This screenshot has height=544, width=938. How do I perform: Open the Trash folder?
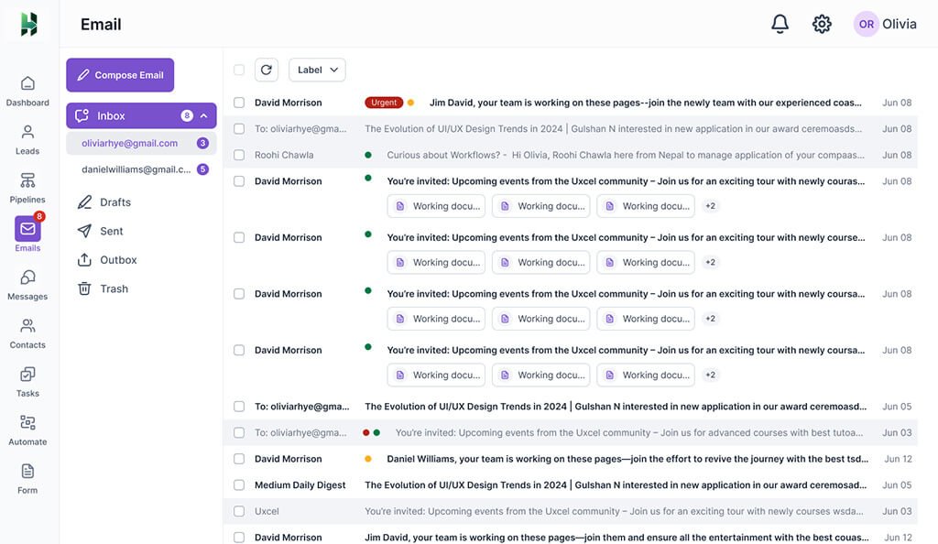click(113, 288)
